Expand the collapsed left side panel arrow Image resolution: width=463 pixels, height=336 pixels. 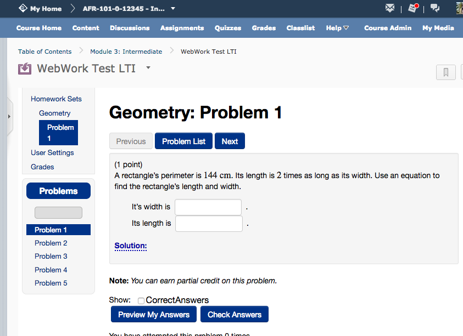[8, 117]
